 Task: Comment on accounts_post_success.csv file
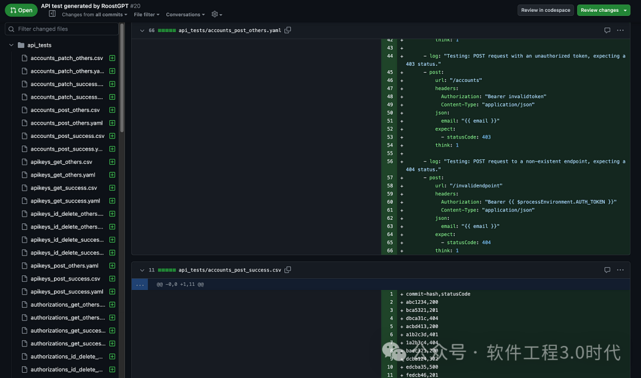(x=607, y=270)
